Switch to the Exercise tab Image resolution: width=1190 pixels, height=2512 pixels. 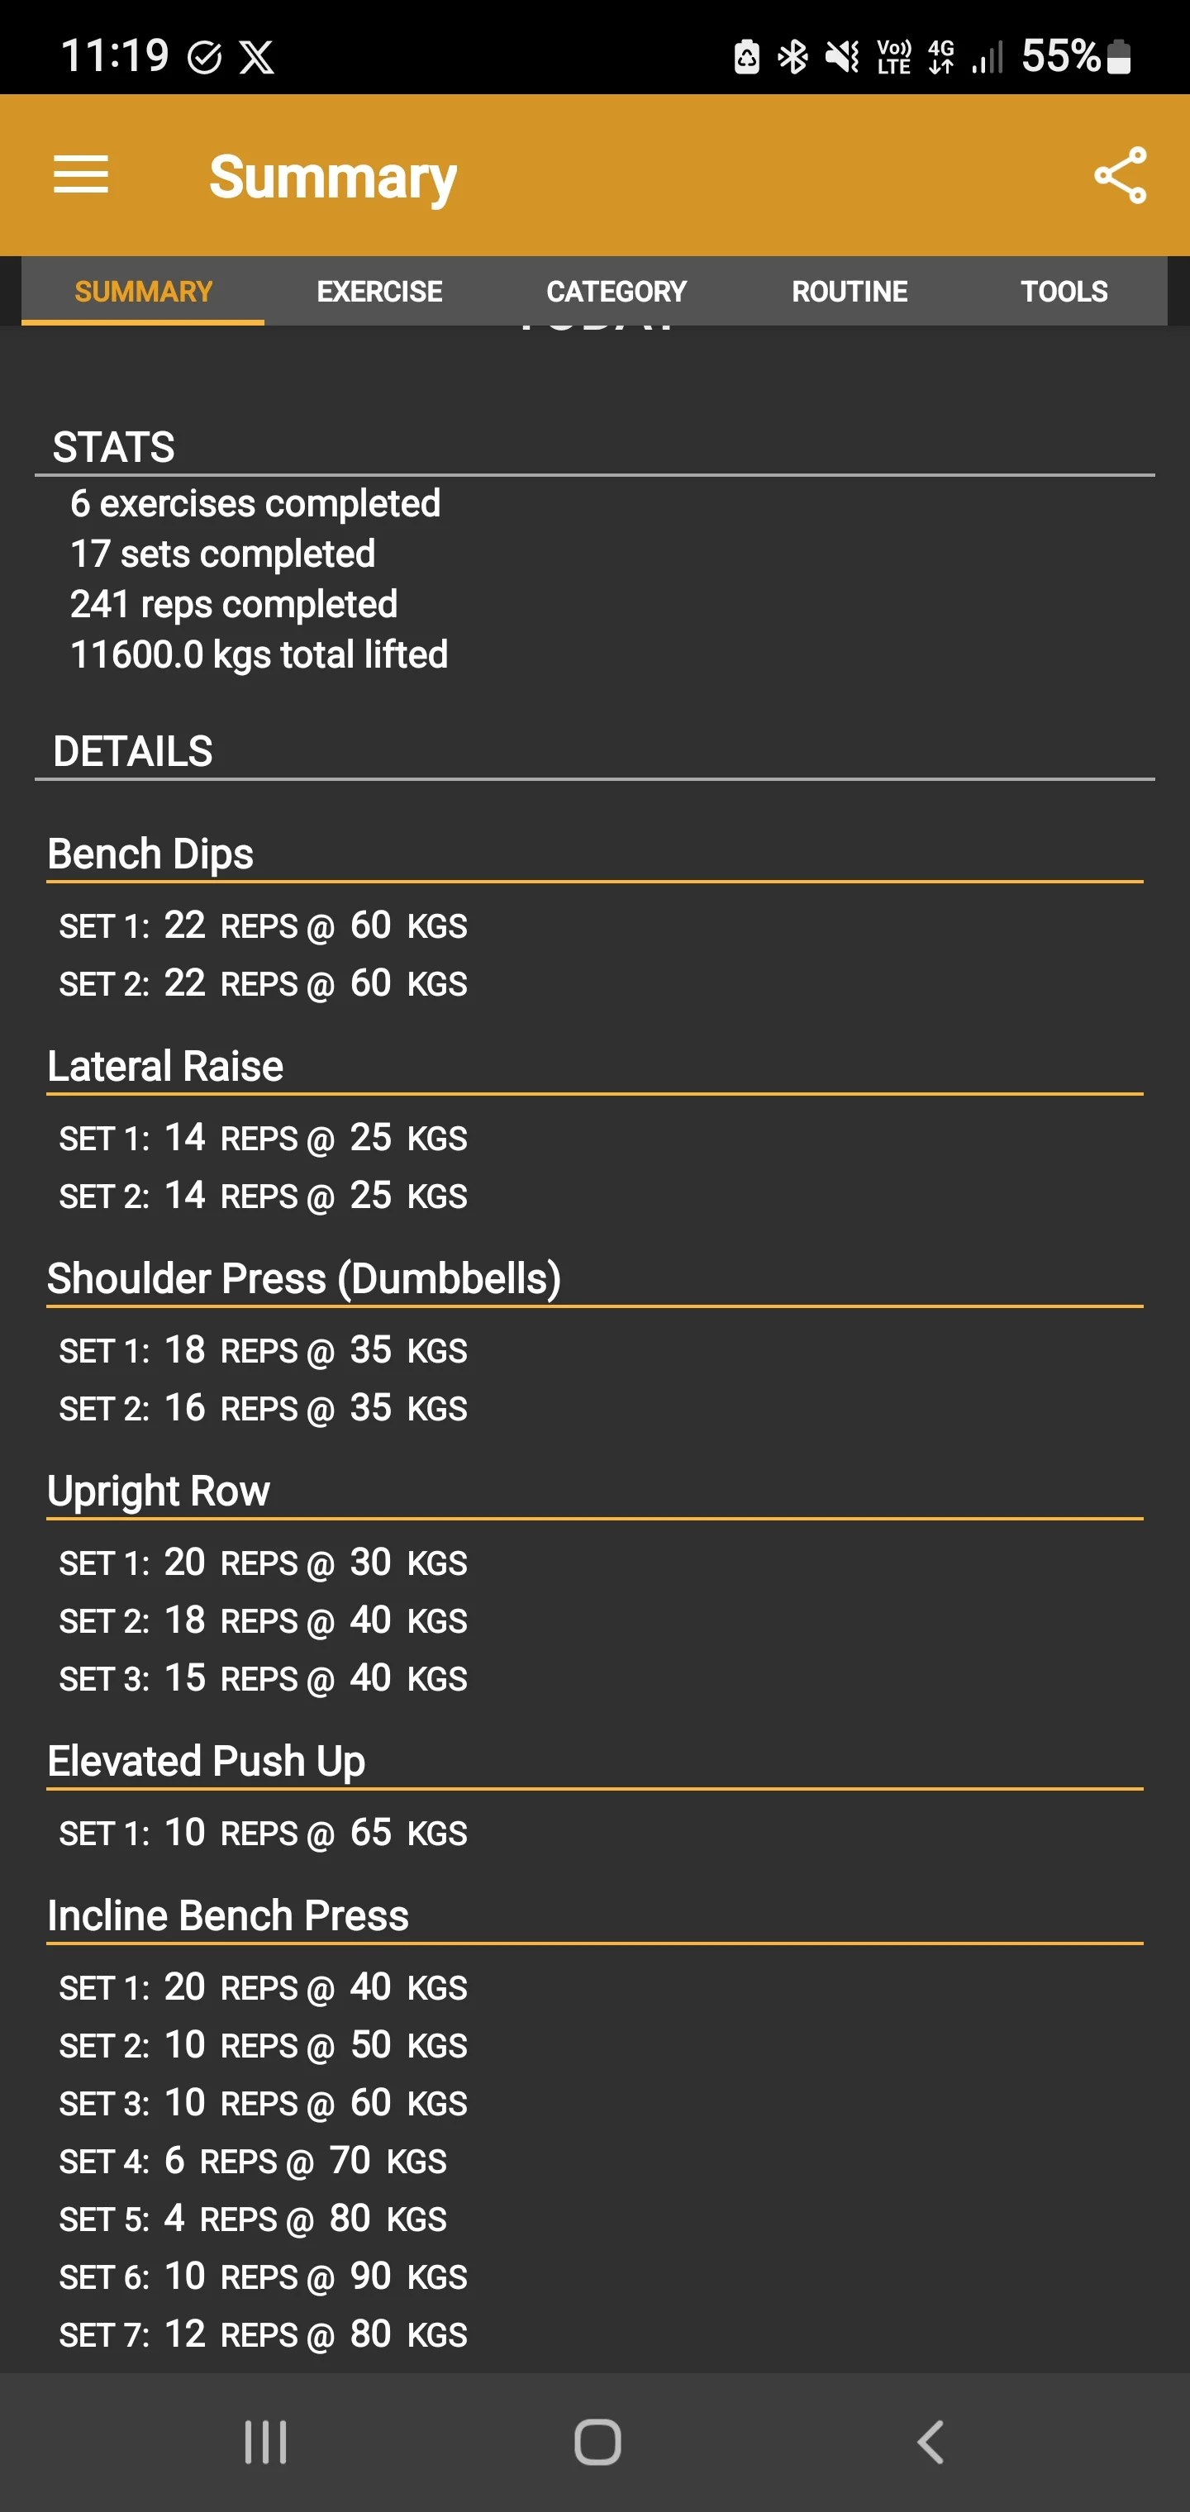click(379, 292)
